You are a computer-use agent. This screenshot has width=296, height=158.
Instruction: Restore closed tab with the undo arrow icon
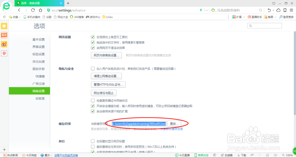(x=269, y=10)
